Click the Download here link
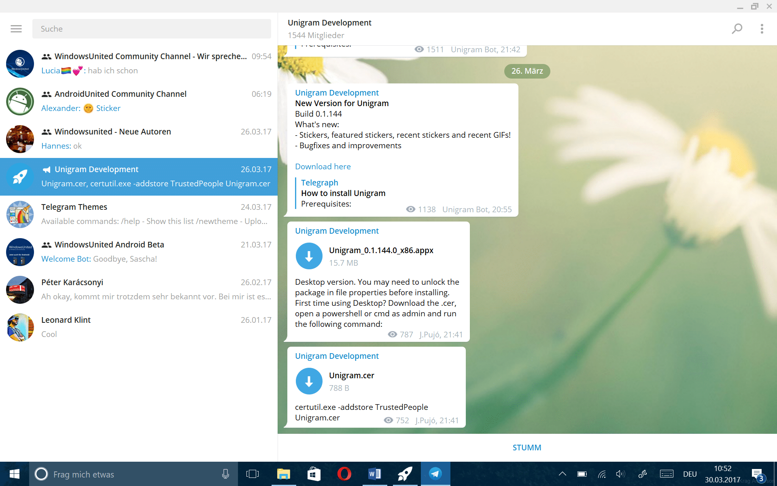Screen dimensions: 777x486 tap(323, 166)
